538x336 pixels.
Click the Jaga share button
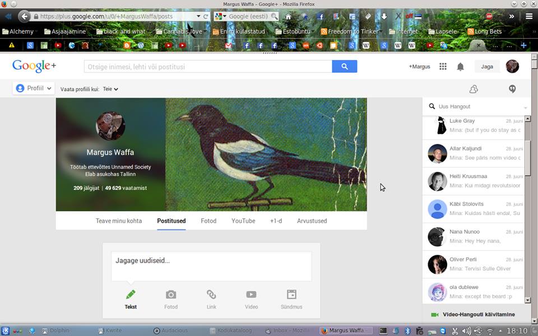(487, 67)
